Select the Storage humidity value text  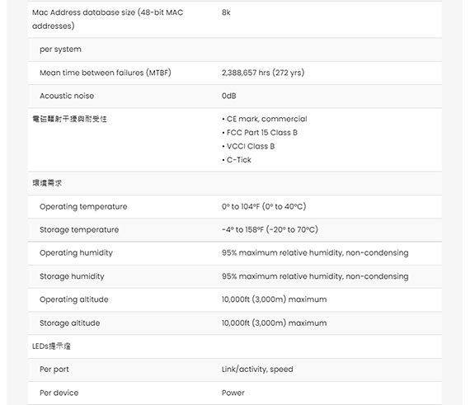[315, 276]
